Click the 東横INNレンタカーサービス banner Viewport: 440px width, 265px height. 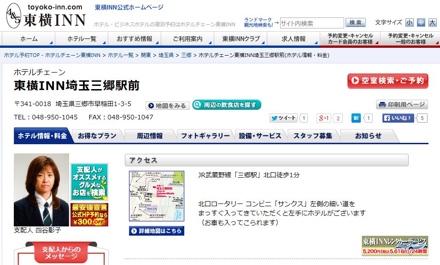pos(395,246)
